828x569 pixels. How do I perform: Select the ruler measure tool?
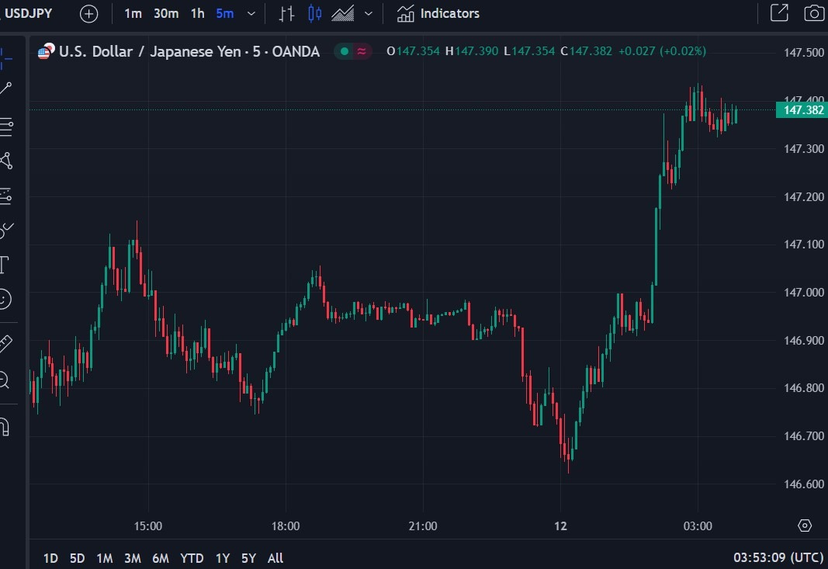5,344
